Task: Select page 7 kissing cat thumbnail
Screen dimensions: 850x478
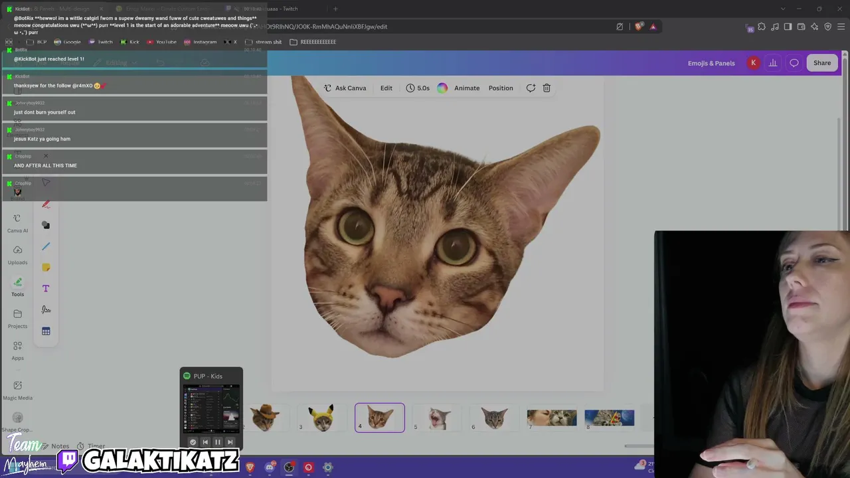Action: click(x=552, y=418)
